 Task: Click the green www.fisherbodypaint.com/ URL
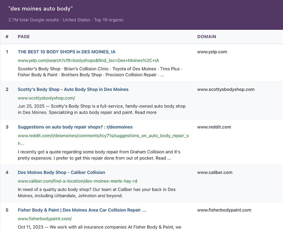(45, 219)
